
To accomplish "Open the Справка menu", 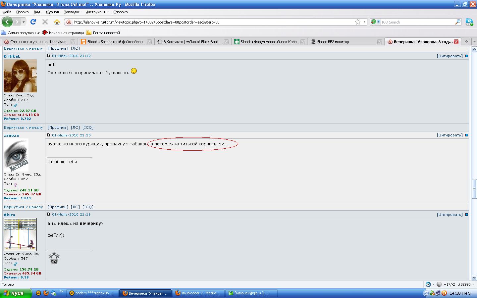I will (x=121, y=12).
